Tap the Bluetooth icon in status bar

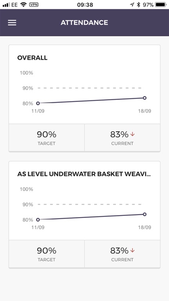(139, 5)
